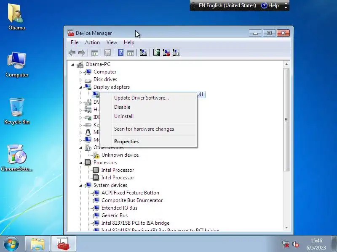Click the Obama-PC root node
This screenshot has width=337, height=252.
(98, 64)
